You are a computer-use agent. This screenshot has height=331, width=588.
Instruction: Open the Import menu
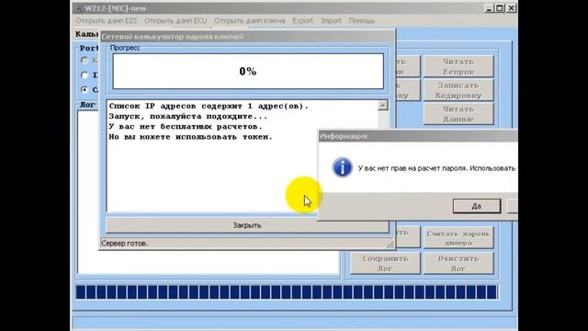pyautogui.click(x=331, y=20)
